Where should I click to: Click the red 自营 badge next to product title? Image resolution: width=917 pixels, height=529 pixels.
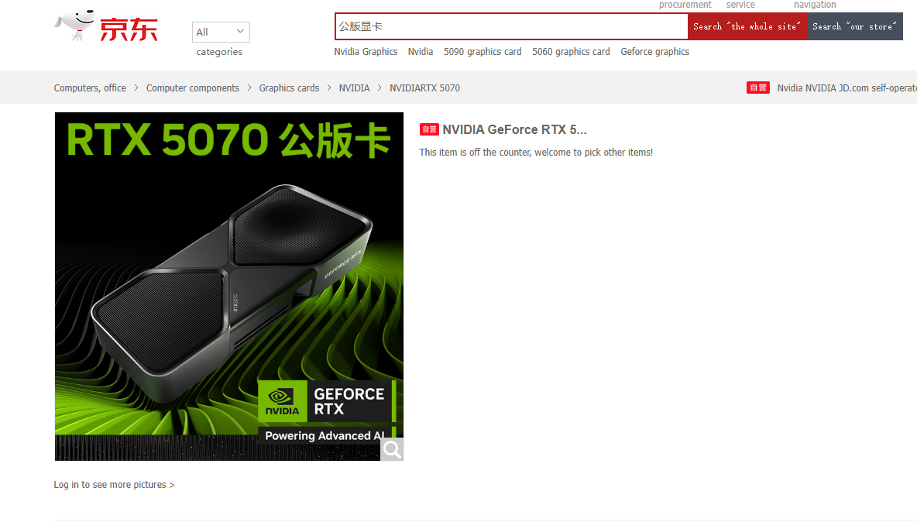429,129
